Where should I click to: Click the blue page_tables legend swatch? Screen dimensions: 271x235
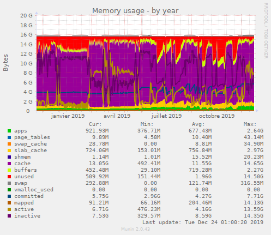pyautogui.click(x=9, y=137)
